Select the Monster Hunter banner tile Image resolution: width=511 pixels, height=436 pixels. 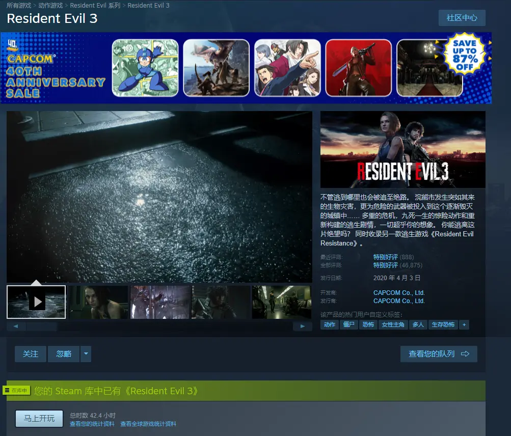click(216, 68)
